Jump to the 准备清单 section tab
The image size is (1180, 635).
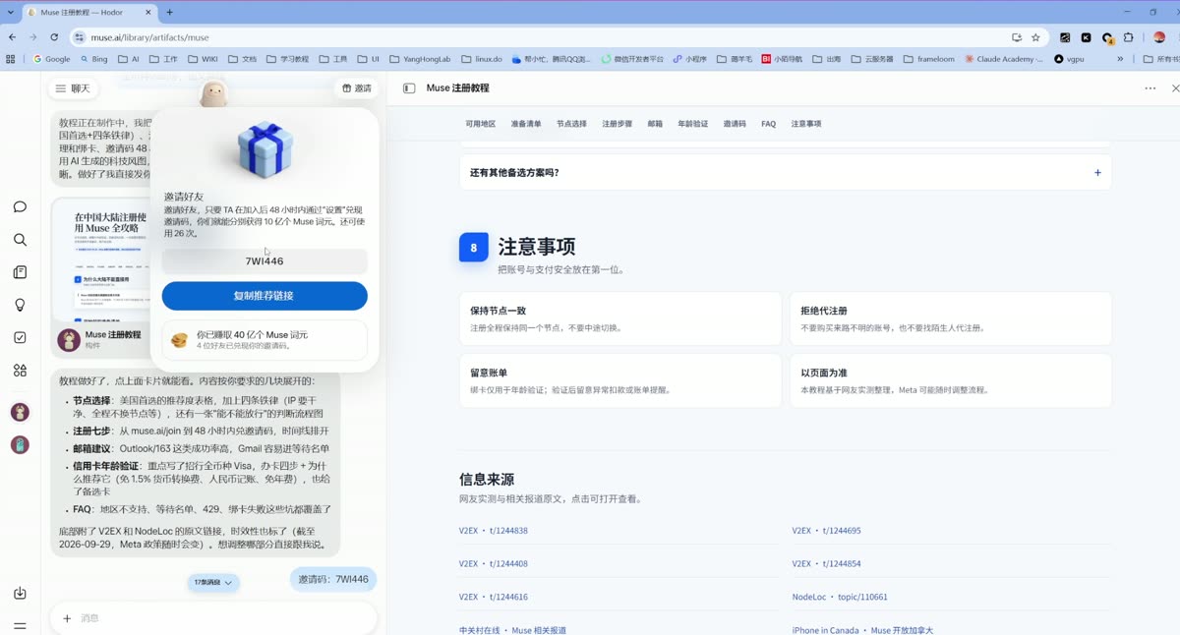(x=526, y=124)
